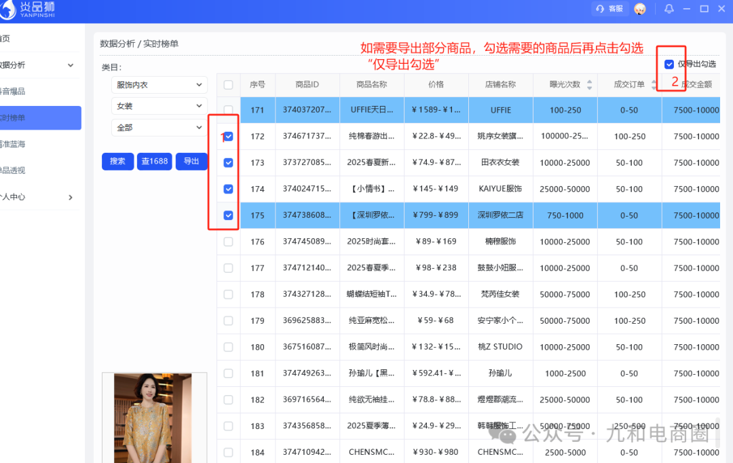Click the 搜索 search button
The image size is (733, 463).
[117, 162]
